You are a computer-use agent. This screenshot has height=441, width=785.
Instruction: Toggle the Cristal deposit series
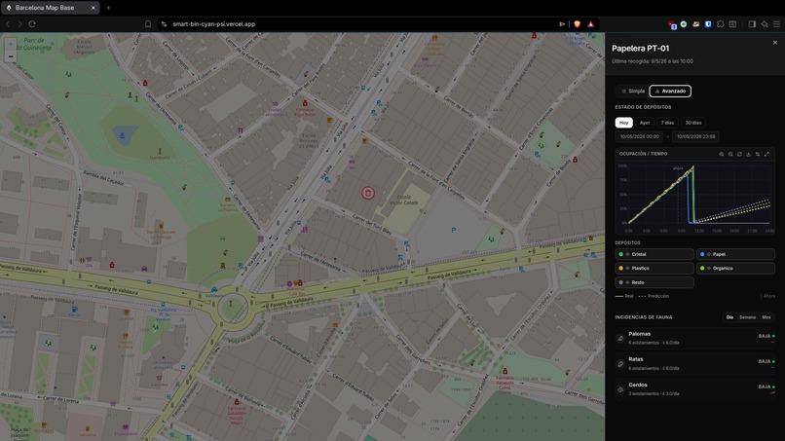(x=654, y=254)
